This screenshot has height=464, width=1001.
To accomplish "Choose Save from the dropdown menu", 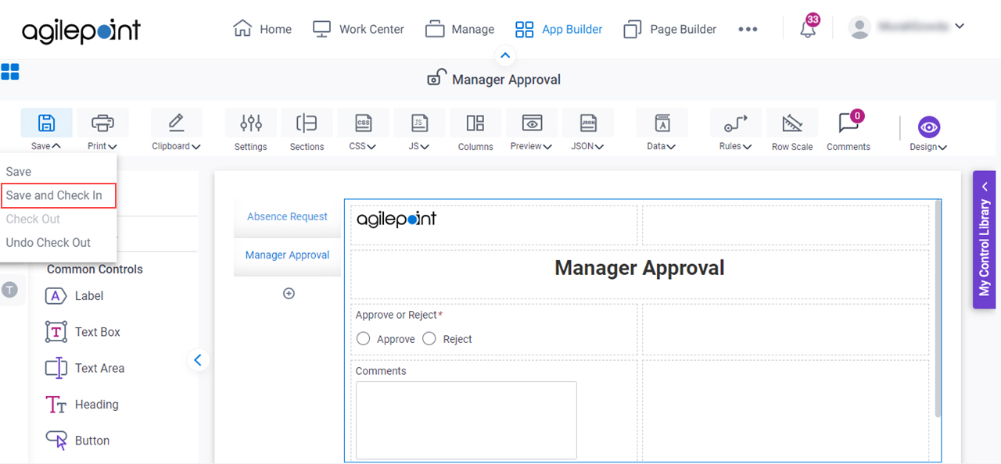I will coord(19,172).
